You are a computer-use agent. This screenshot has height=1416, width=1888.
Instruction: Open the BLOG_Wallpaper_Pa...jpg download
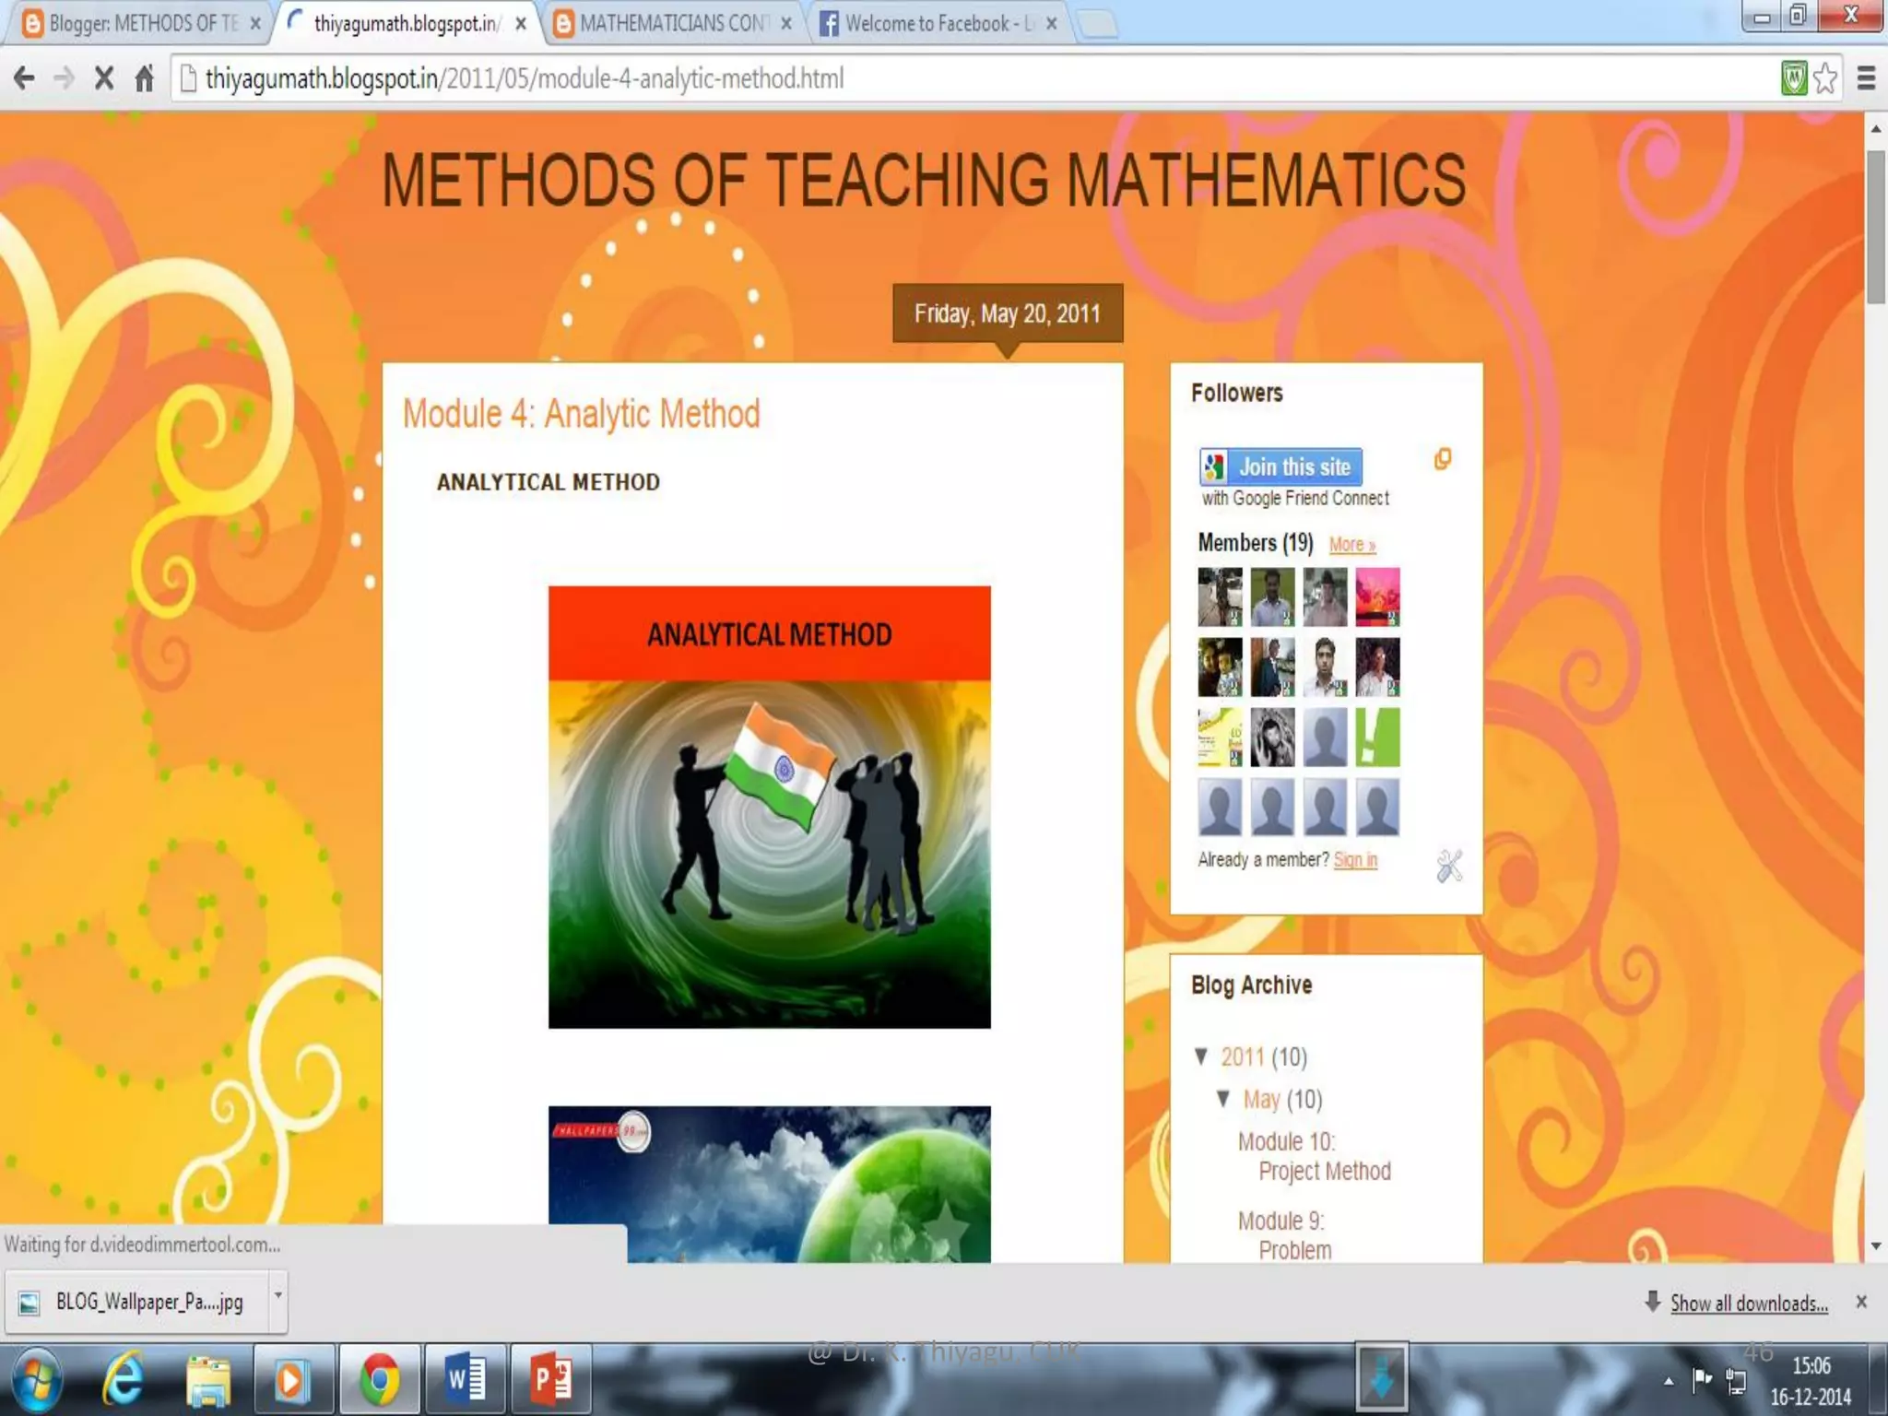click(138, 1302)
